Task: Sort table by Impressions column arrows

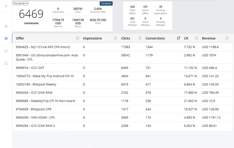Action: click(x=116, y=38)
